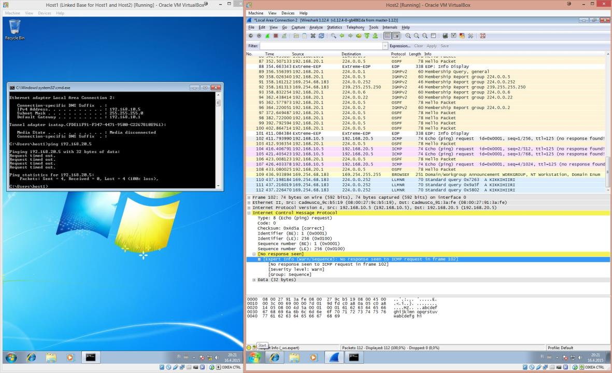Image resolution: width=612 pixels, height=373 pixels.
Task: Click the cmd.exe window vertical scrollbar
Action: 218,140
